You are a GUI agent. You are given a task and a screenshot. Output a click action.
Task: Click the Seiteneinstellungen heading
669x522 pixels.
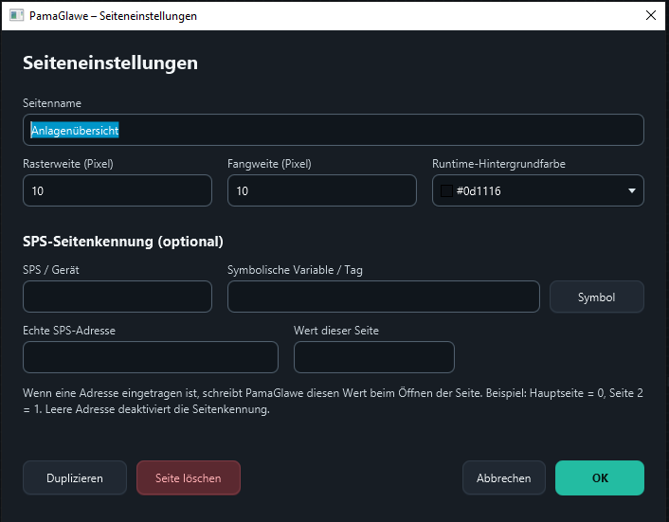[x=111, y=63]
